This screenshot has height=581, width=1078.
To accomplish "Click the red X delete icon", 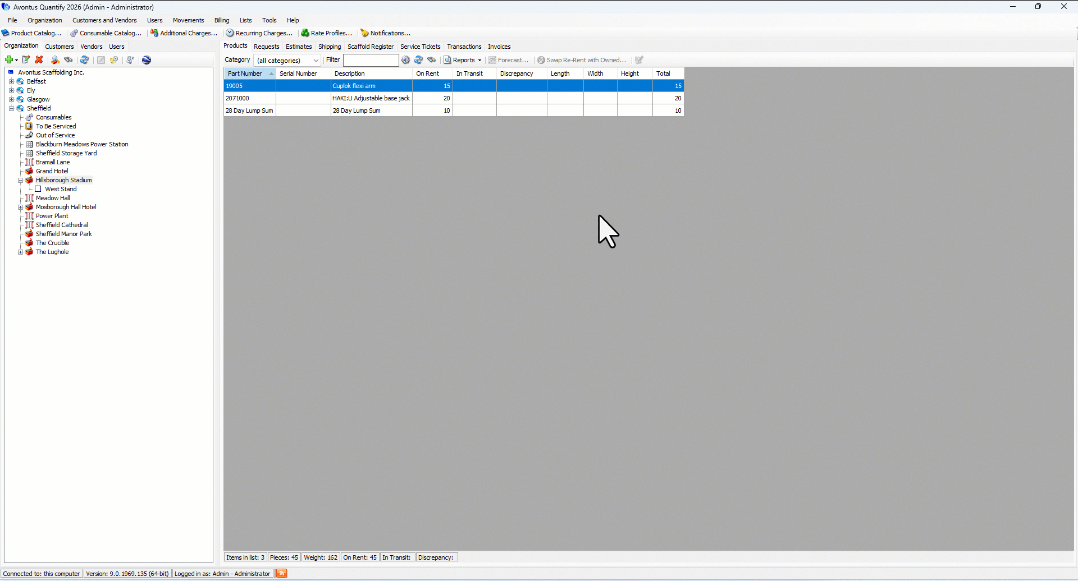I will coord(39,60).
